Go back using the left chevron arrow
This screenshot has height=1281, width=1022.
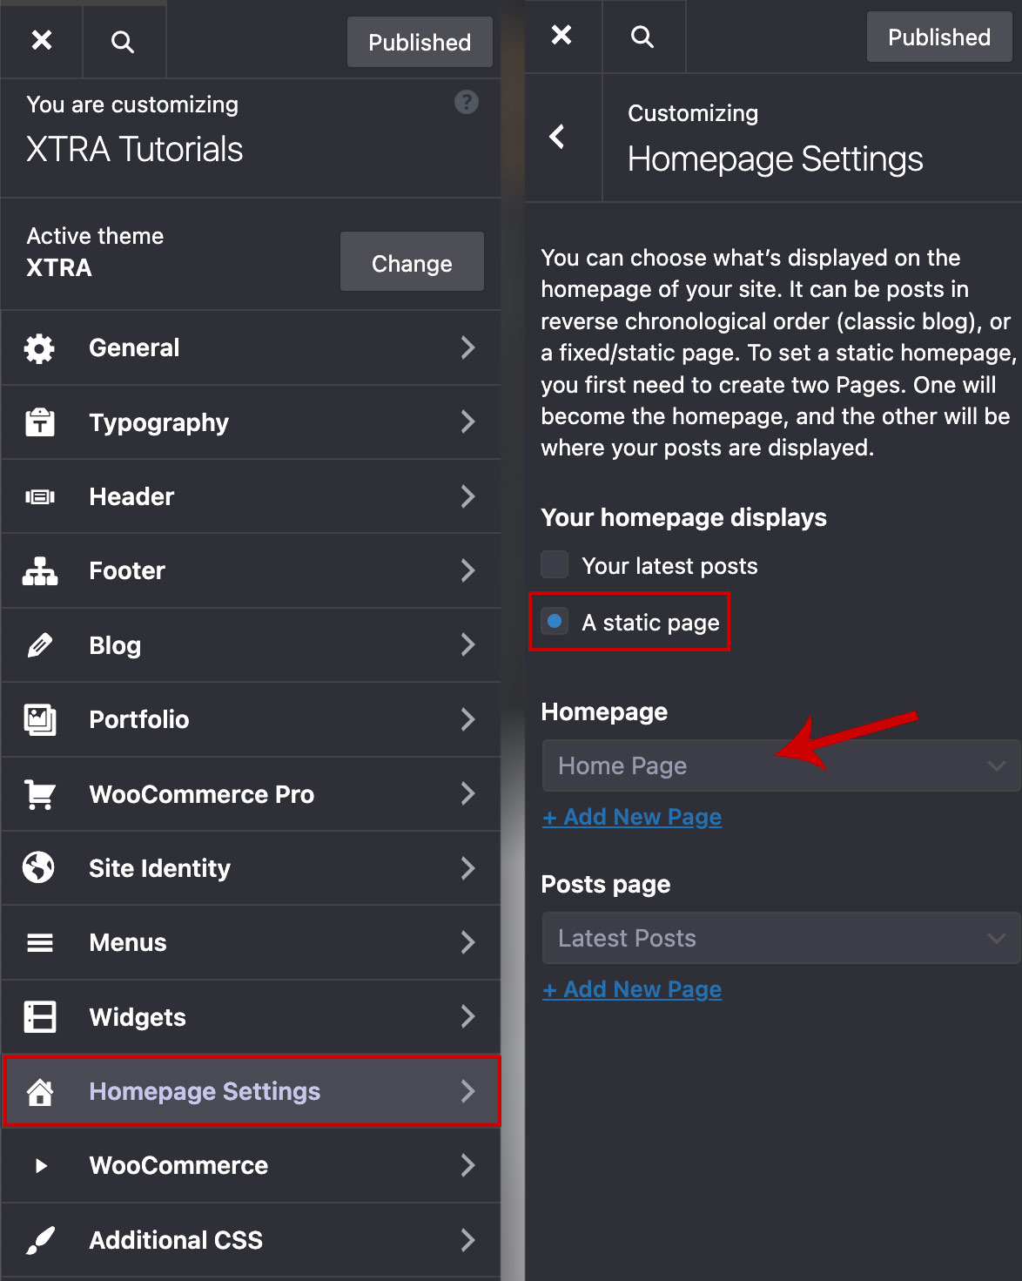coord(558,137)
